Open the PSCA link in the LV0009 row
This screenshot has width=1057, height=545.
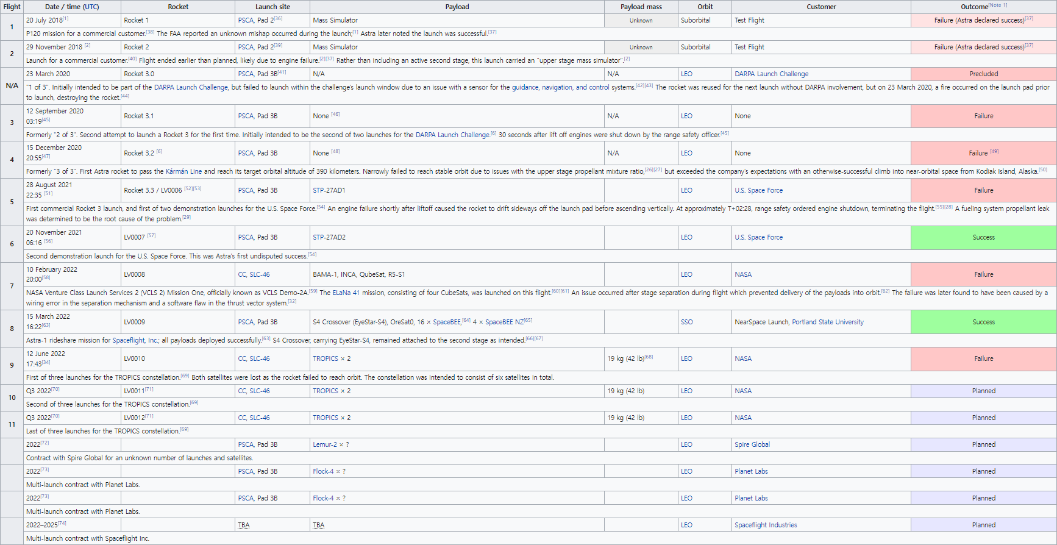[246, 322]
